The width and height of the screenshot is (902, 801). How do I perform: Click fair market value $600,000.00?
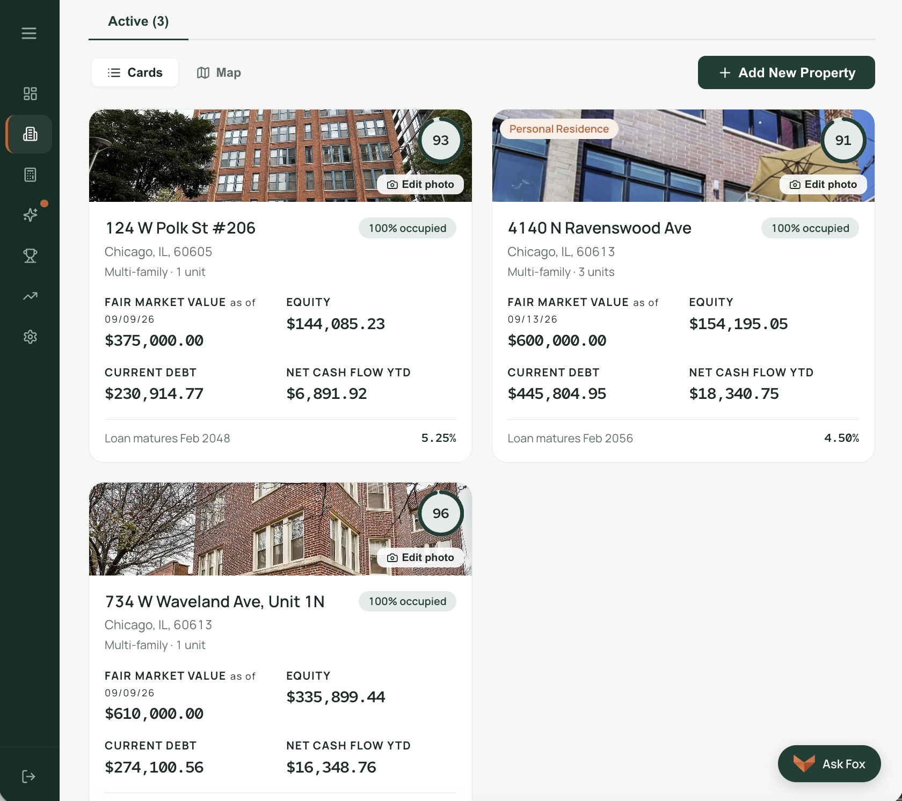tap(557, 340)
